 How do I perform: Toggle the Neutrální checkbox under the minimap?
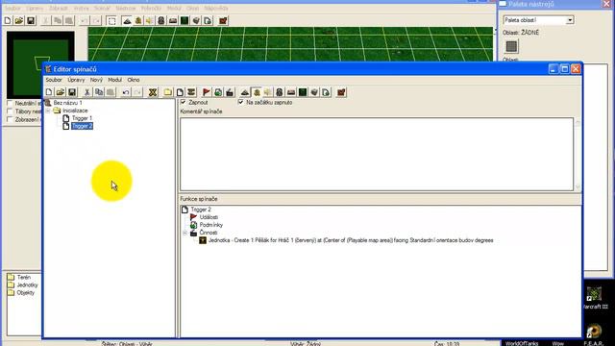click(10, 103)
